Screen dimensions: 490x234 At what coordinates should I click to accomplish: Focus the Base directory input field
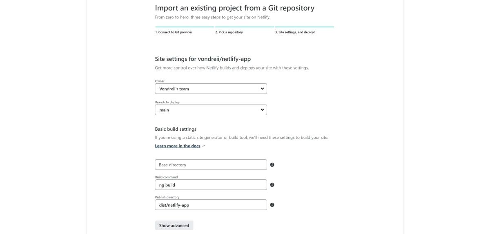point(211,165)
